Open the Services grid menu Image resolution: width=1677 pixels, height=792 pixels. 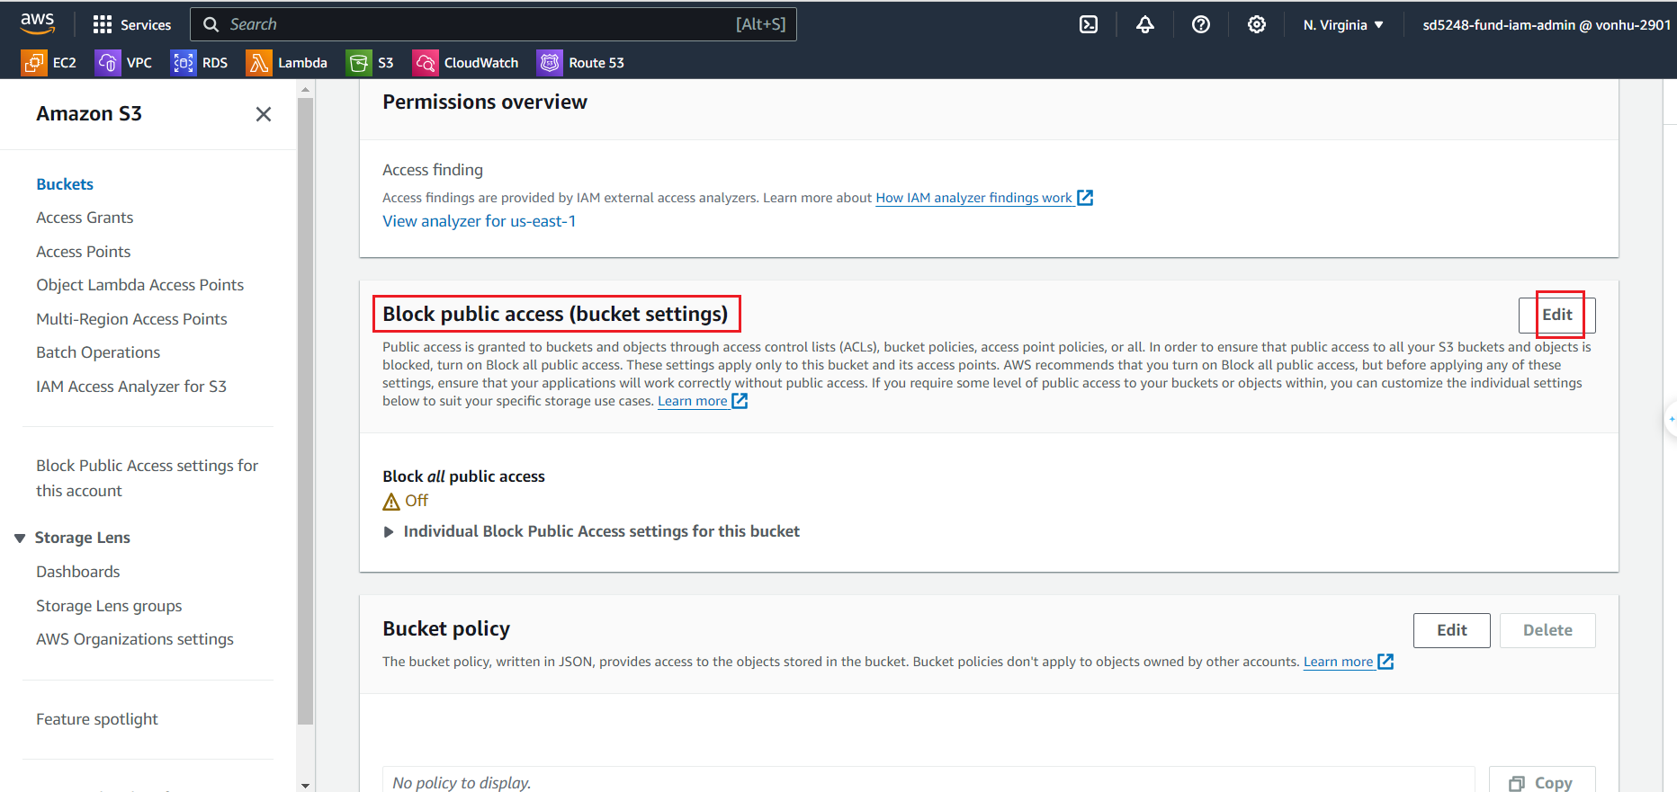[132, 25]
